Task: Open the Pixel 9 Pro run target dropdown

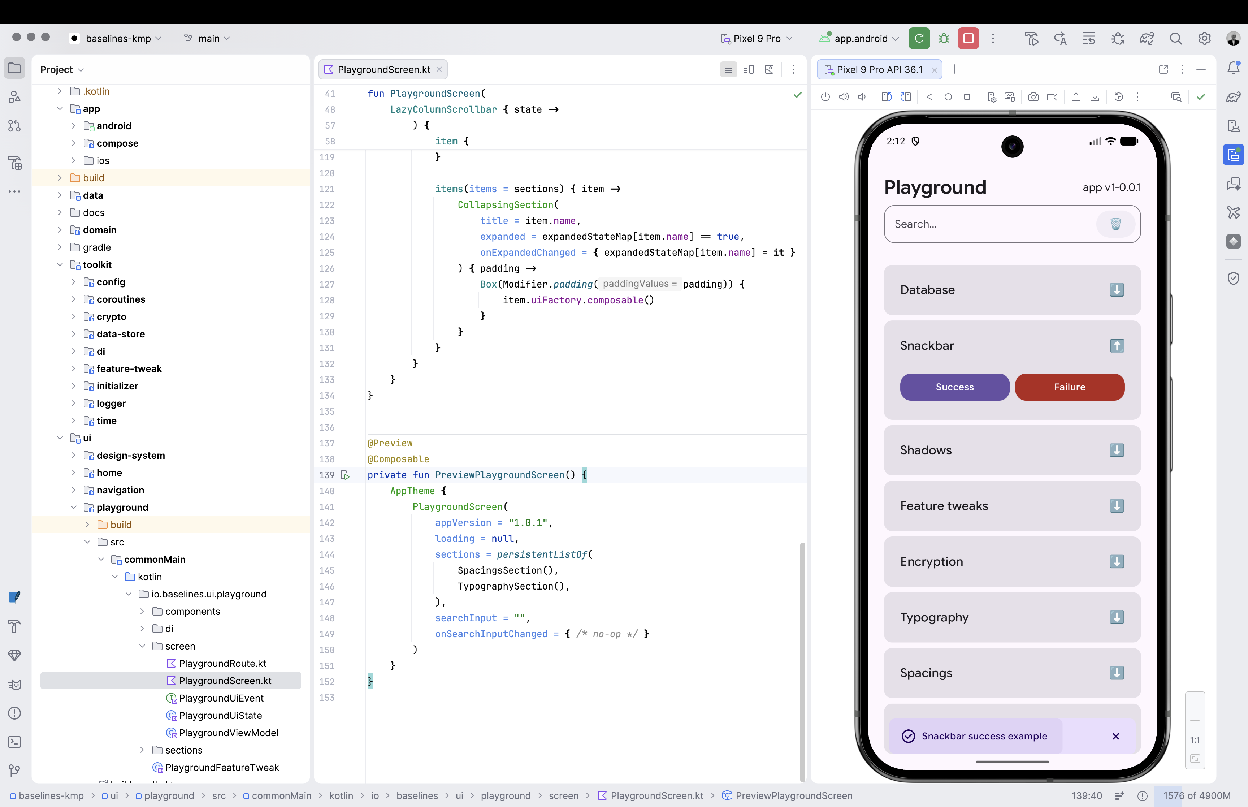Action: click(x=756, y=38)
